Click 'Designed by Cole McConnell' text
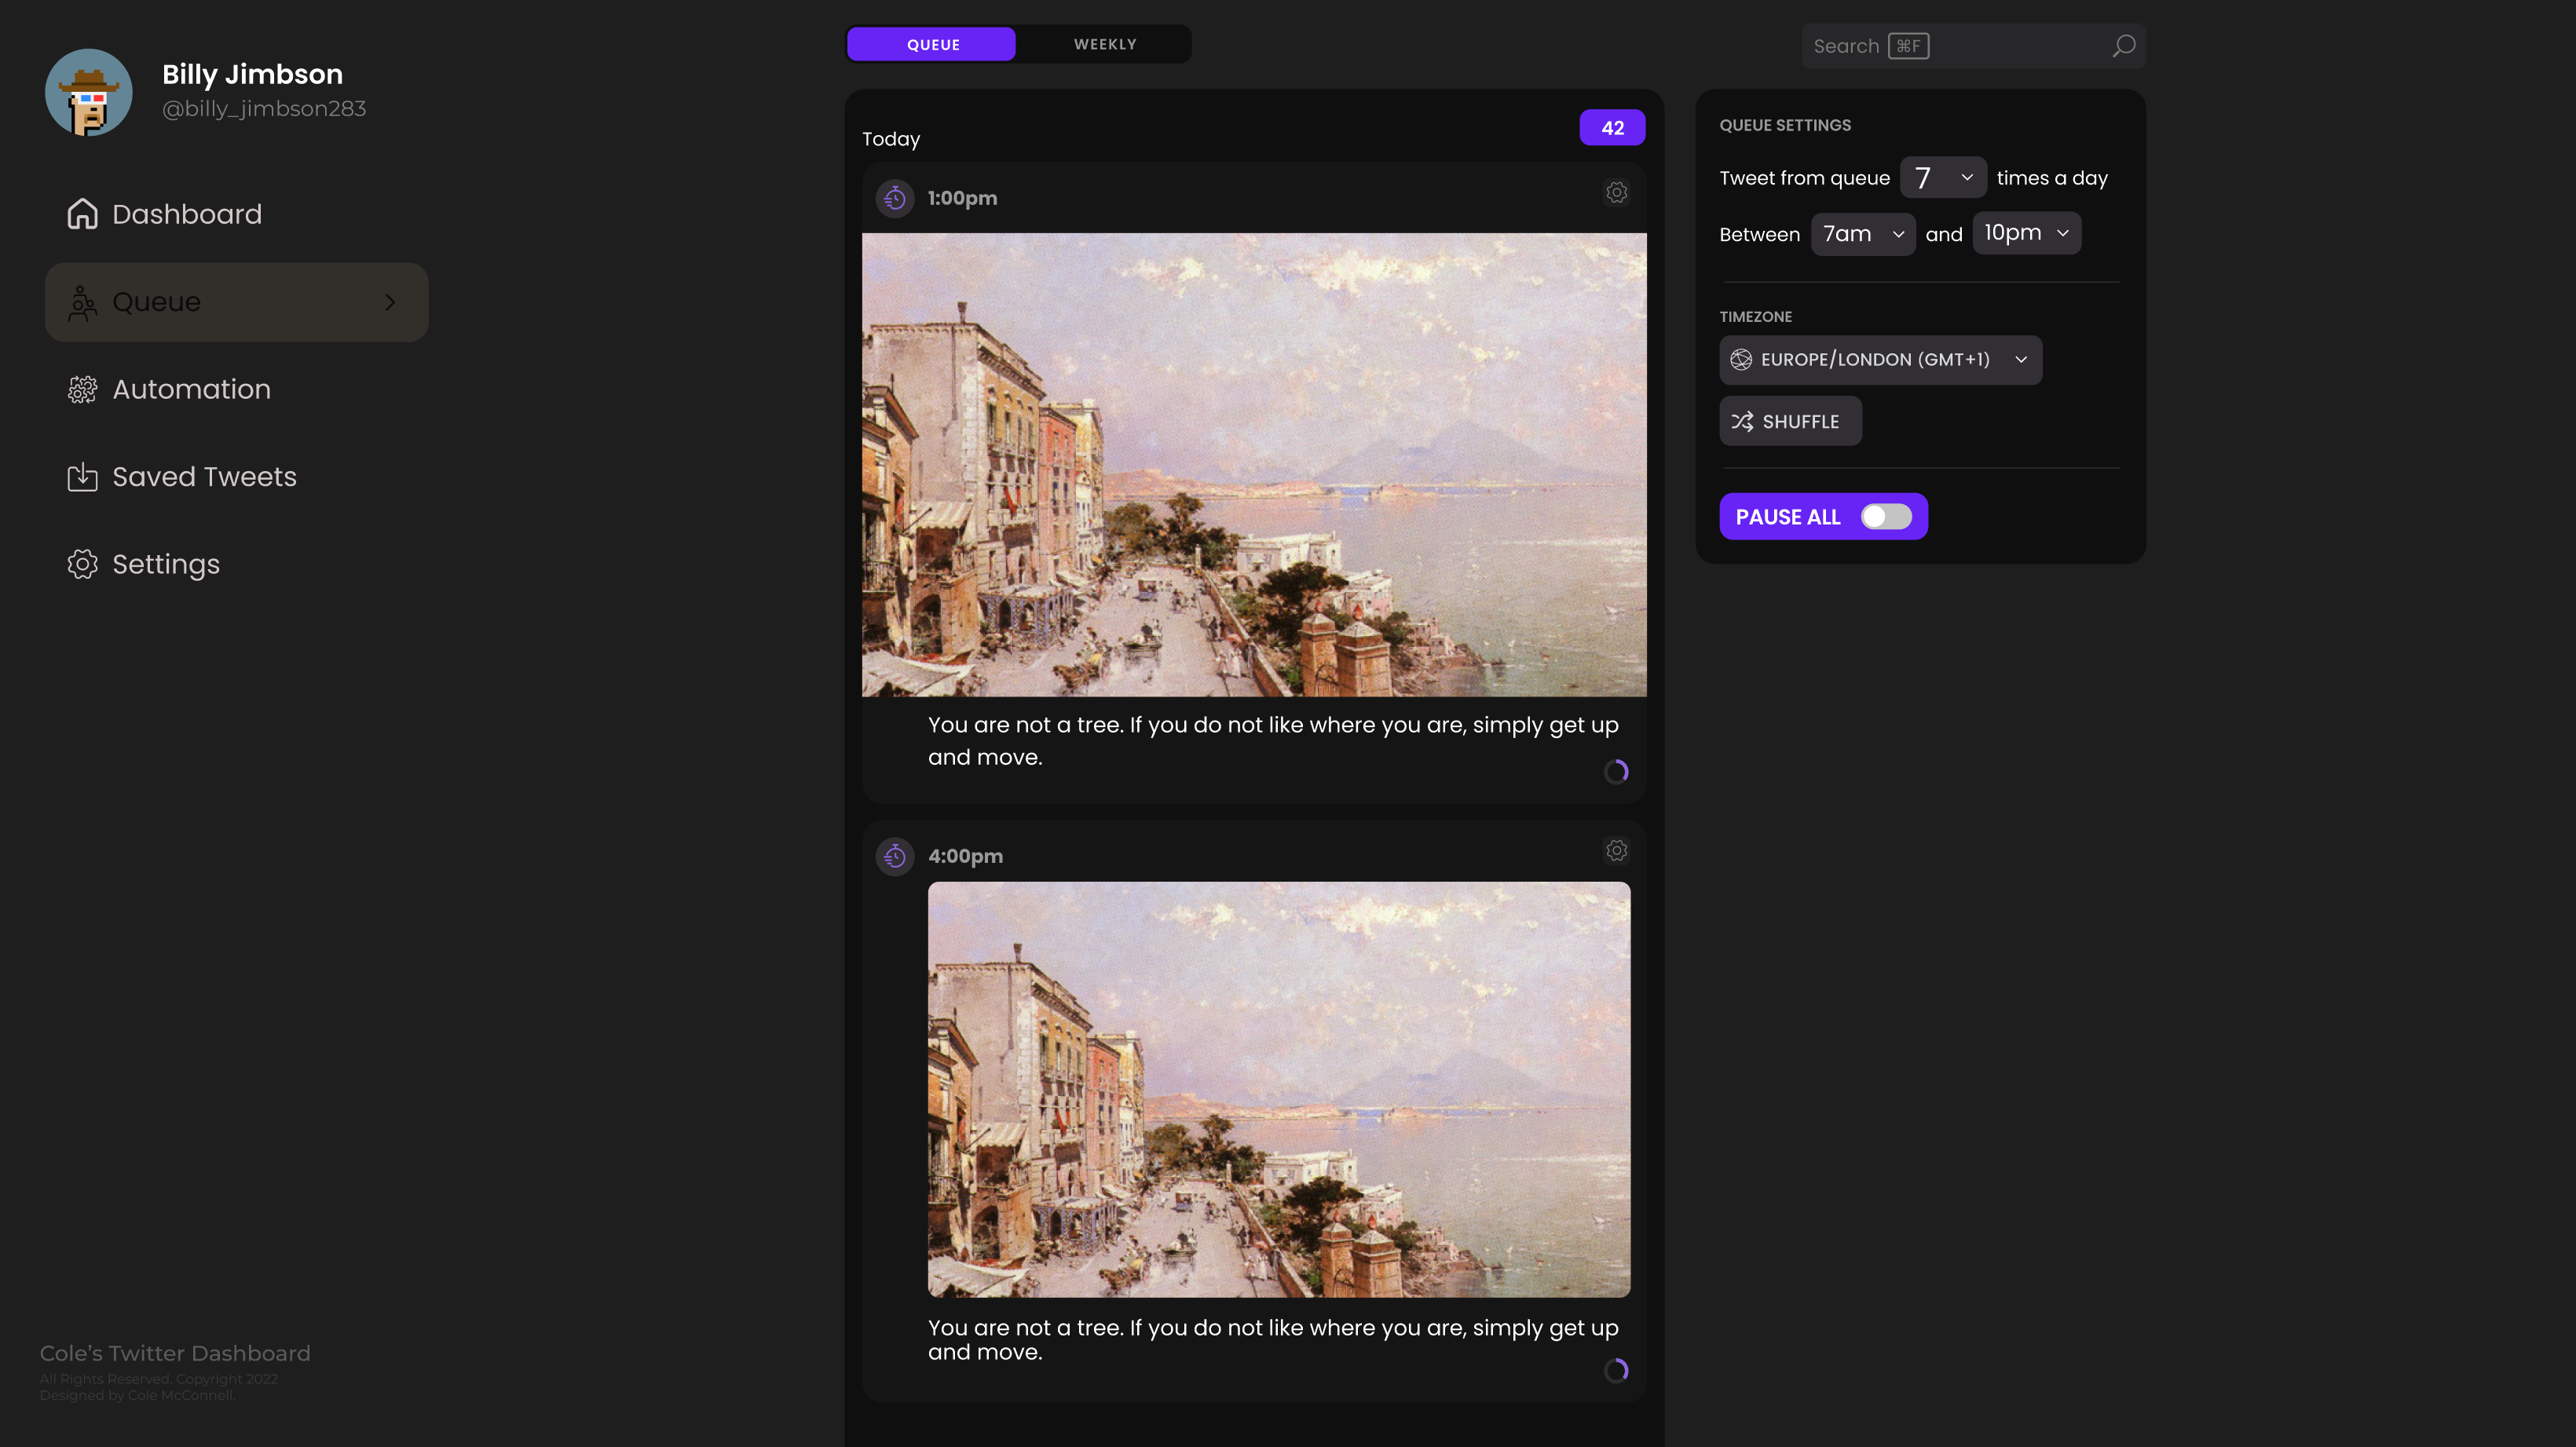The image size is (2576, 1447). [137, 1395]
